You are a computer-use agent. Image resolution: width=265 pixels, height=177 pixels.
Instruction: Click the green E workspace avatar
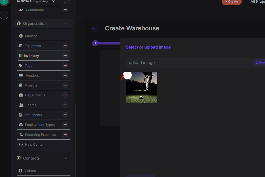(4, 2)
